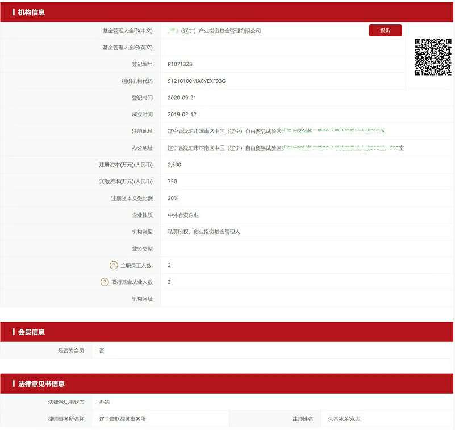Select lawyer names 朱杏冰,崔永志

pos(344,419)
